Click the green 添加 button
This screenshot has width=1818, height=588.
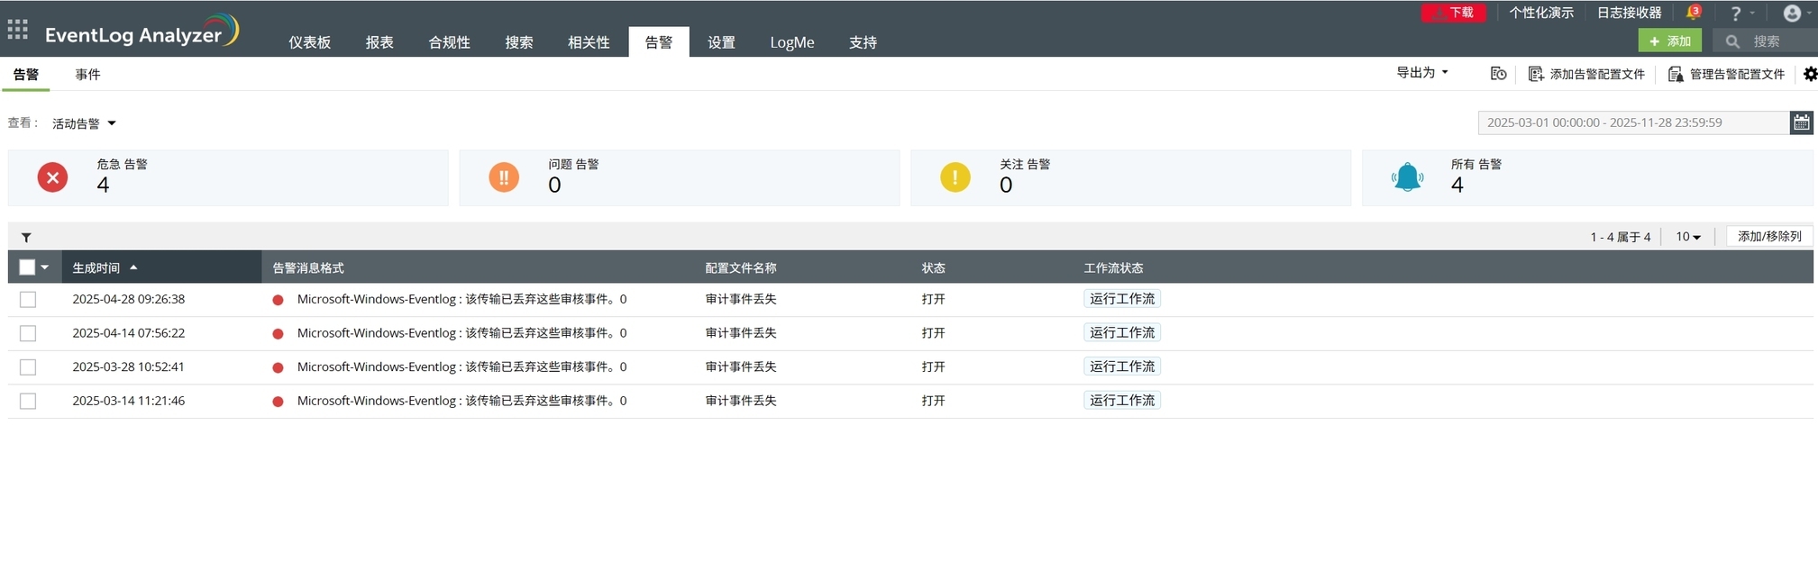(x=1669, y=41)
